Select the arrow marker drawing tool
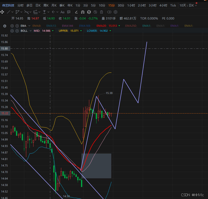 tap(53, 12)
